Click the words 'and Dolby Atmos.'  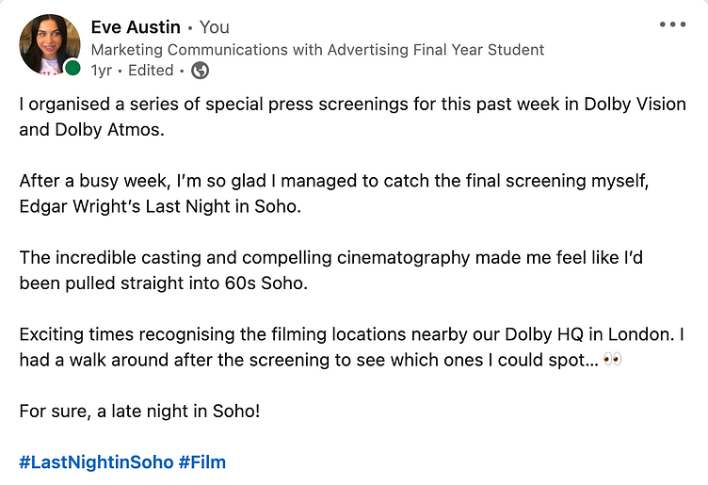[x=91, y=130]
